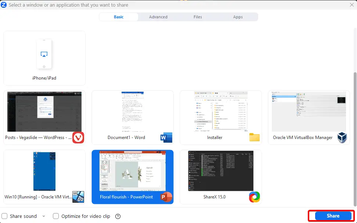Enable the Share sound checkbox
Image resolution: width=357 pixels, height=223 pixels.
click(x=4, y=216)
